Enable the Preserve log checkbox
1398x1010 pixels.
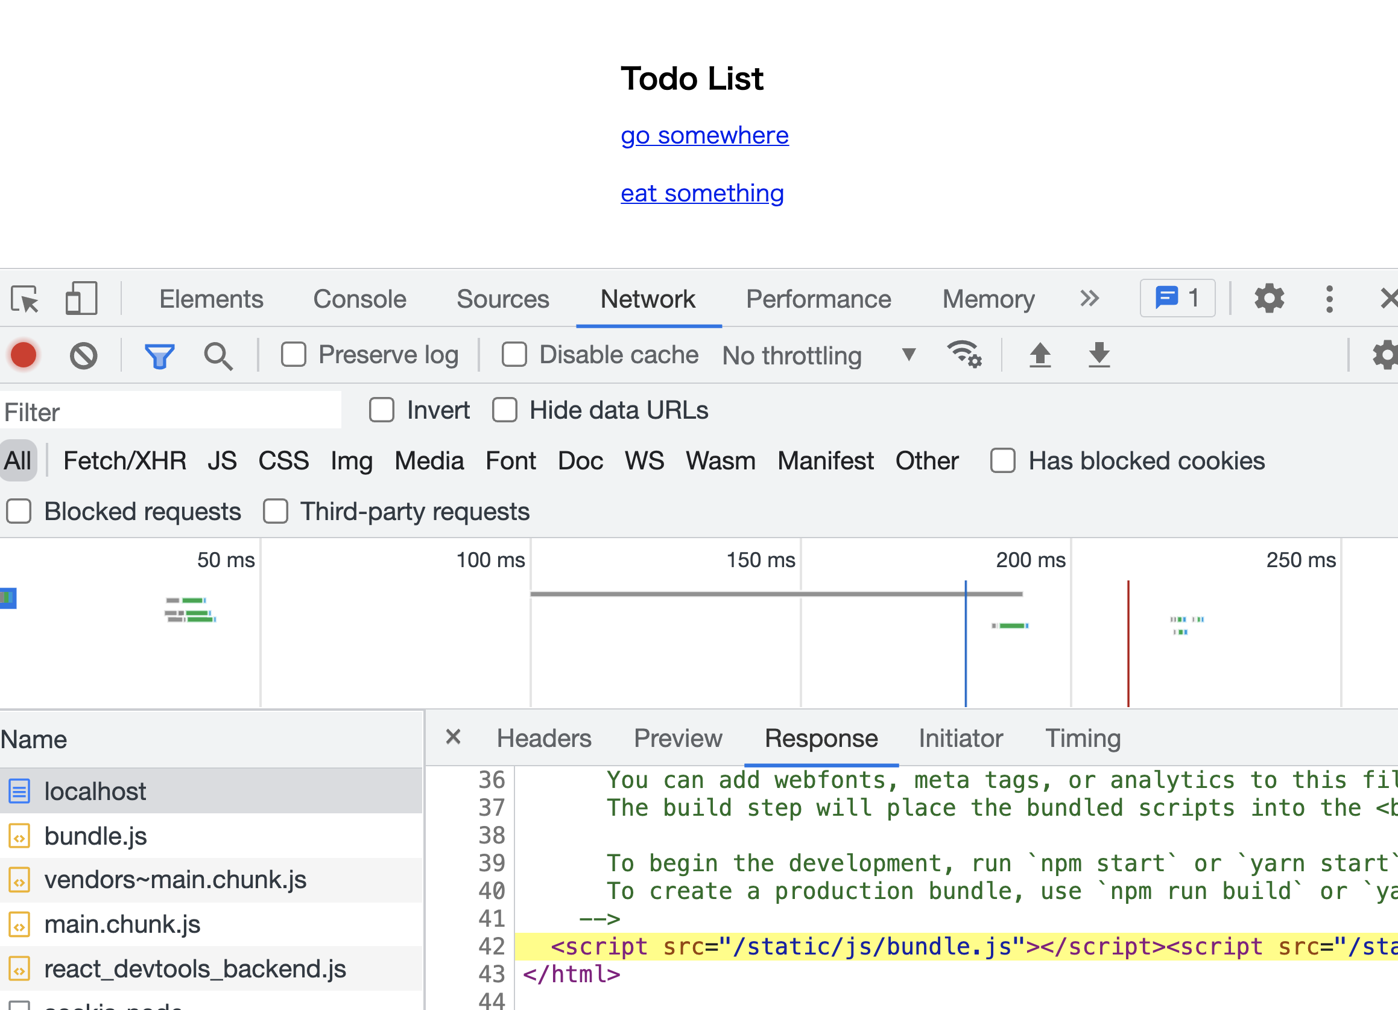click(293, 355)
